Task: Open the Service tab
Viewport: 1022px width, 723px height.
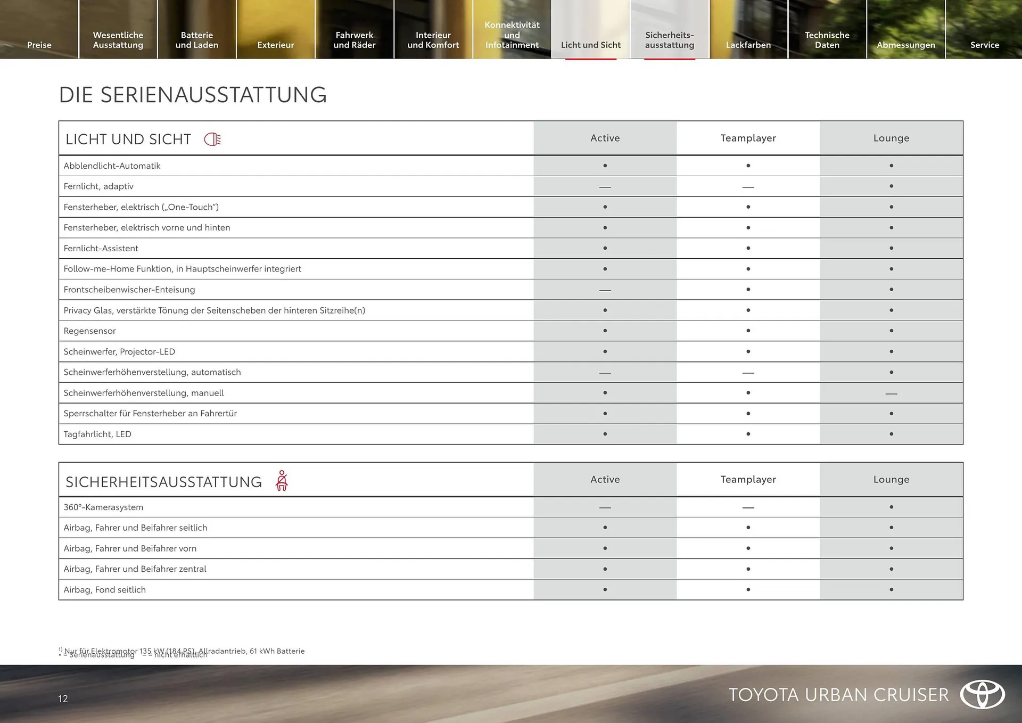Action: pos(984,45)
